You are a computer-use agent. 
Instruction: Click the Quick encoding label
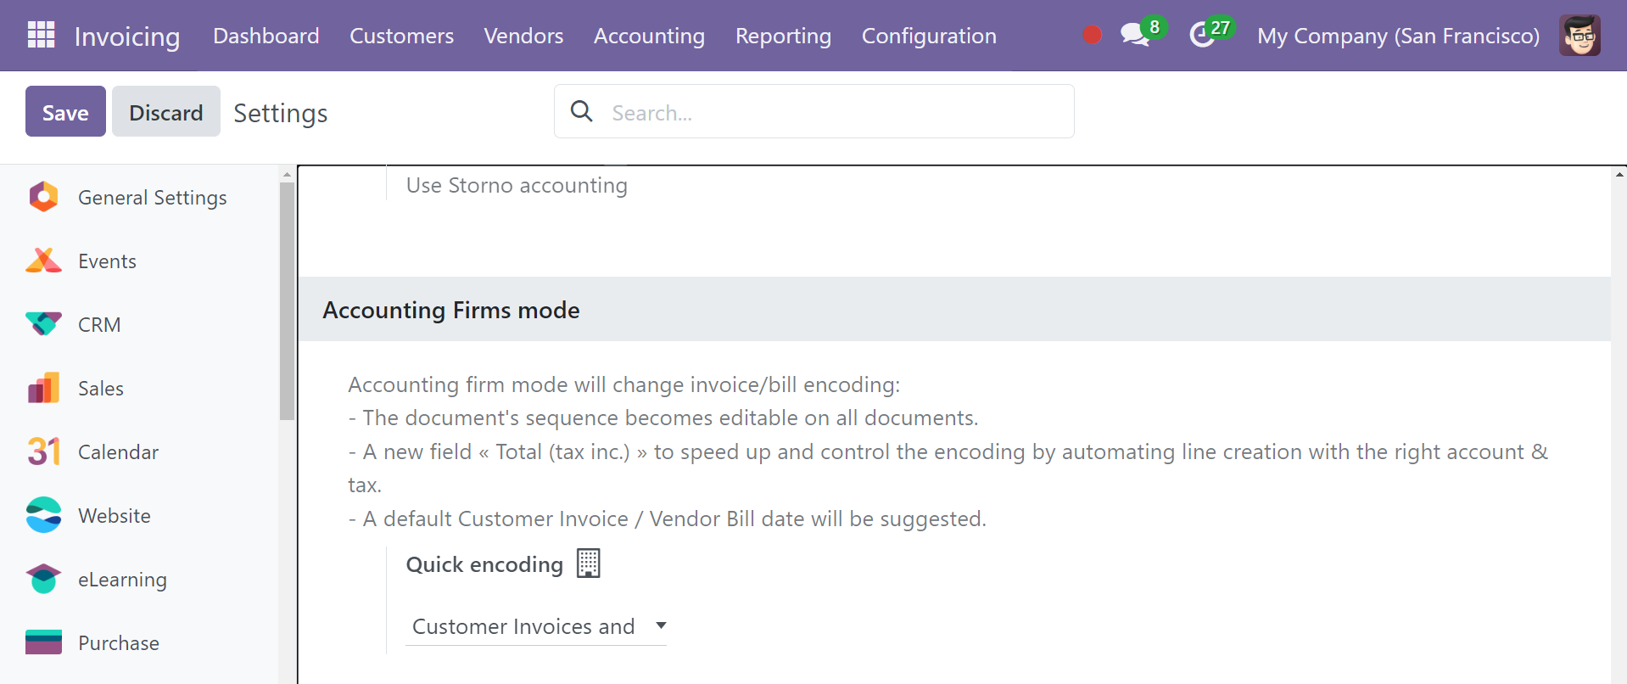click(x=484, y=564)
